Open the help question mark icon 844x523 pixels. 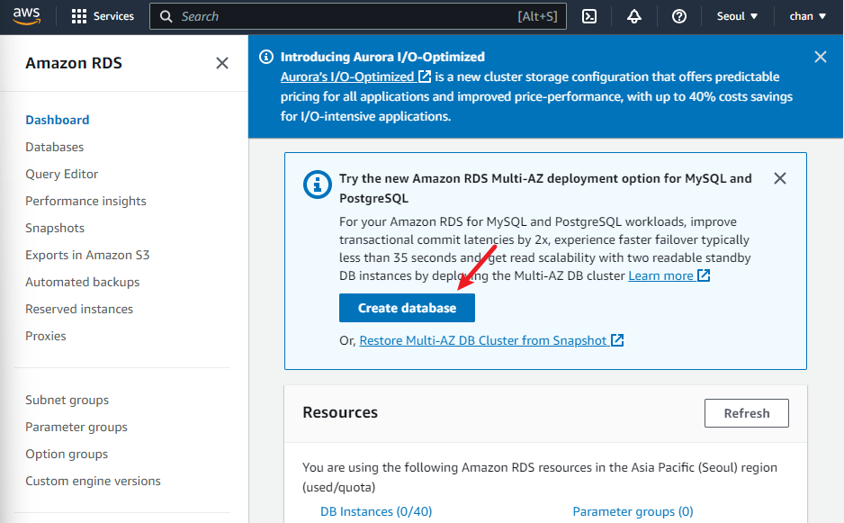679,16
